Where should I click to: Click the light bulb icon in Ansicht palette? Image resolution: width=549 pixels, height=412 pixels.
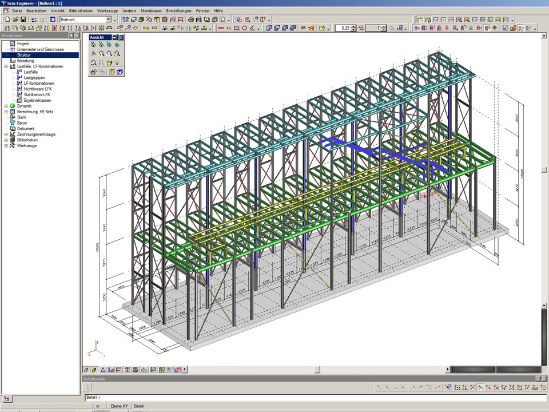click(x=117, y=62)
